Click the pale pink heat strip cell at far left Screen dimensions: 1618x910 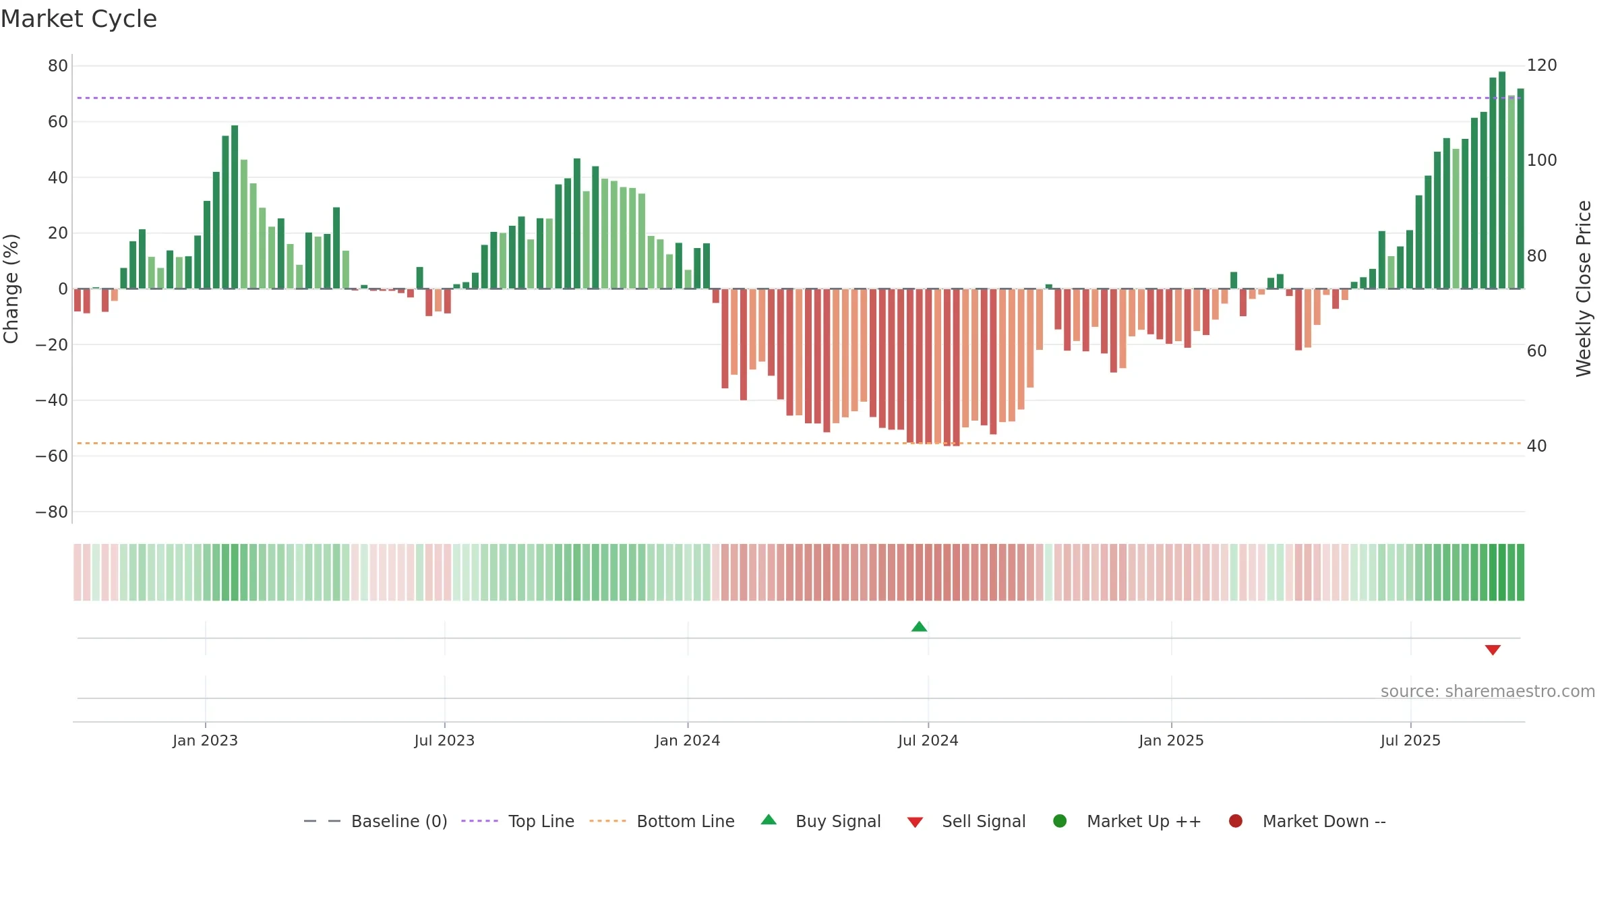pyautogui.click(x=78, y=572)
